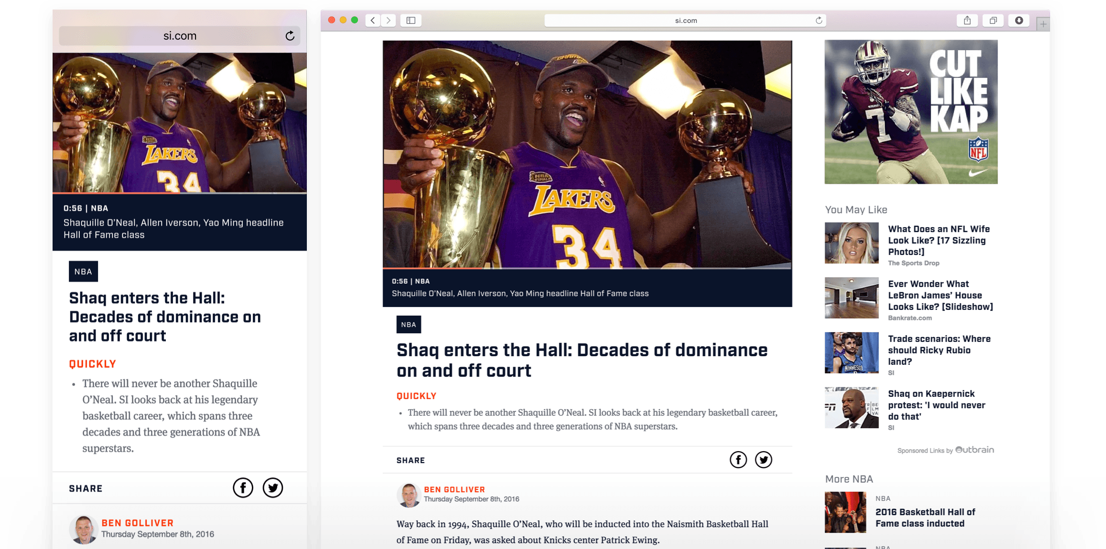The image size is (1106, 549).
Task: Click 'You May Like' section heading
Action: [856, 210]
